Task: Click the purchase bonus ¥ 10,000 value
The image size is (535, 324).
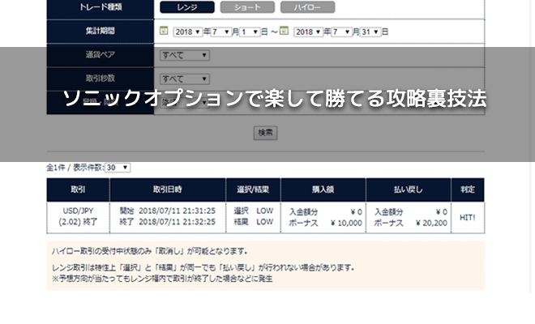Action: 346,224
